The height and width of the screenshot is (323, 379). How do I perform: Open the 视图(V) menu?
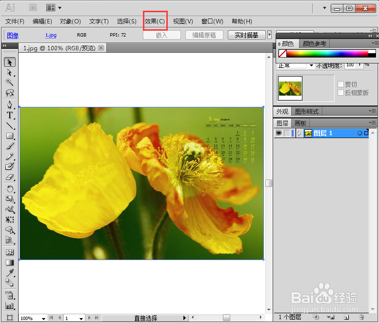[x=183, y=21]
